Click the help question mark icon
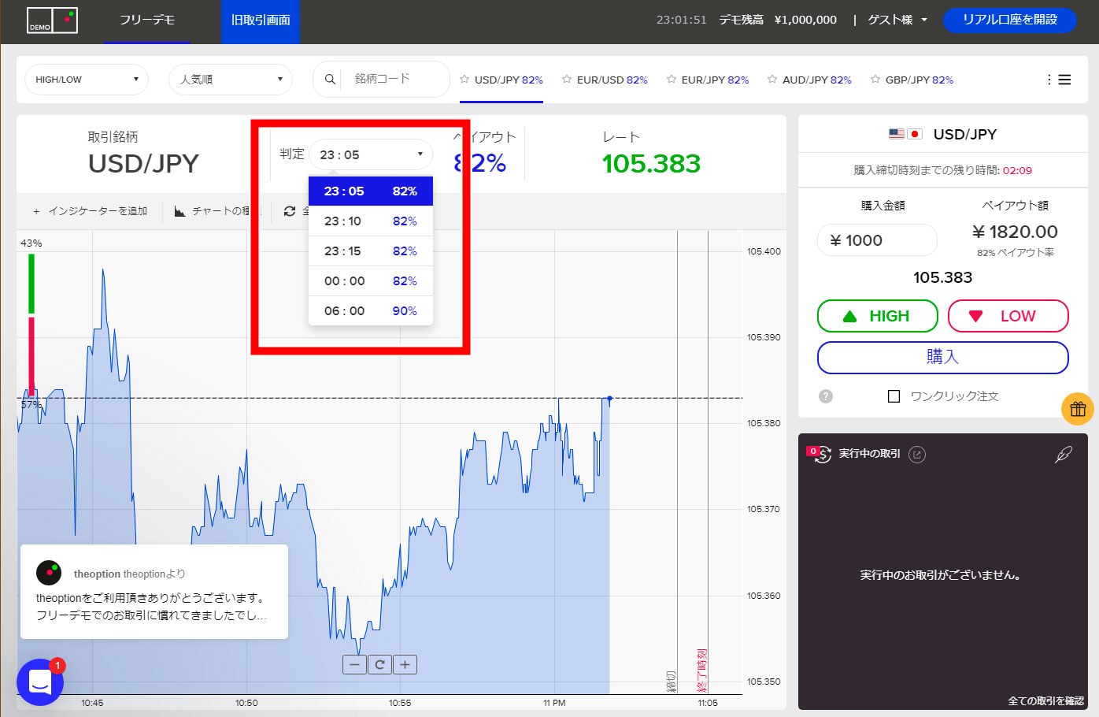This screenshot has height=717, width=1099. tap(826, 396)
